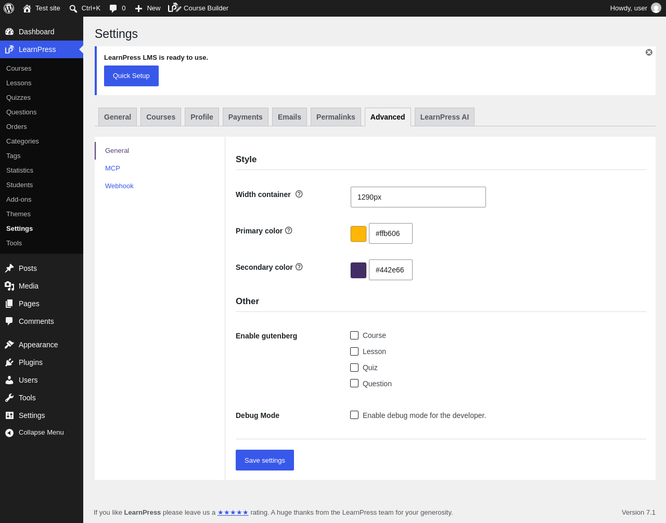Open the Course Builder icon
The image size is (666, 523).
pyautogui.click(x=174, y=8)
